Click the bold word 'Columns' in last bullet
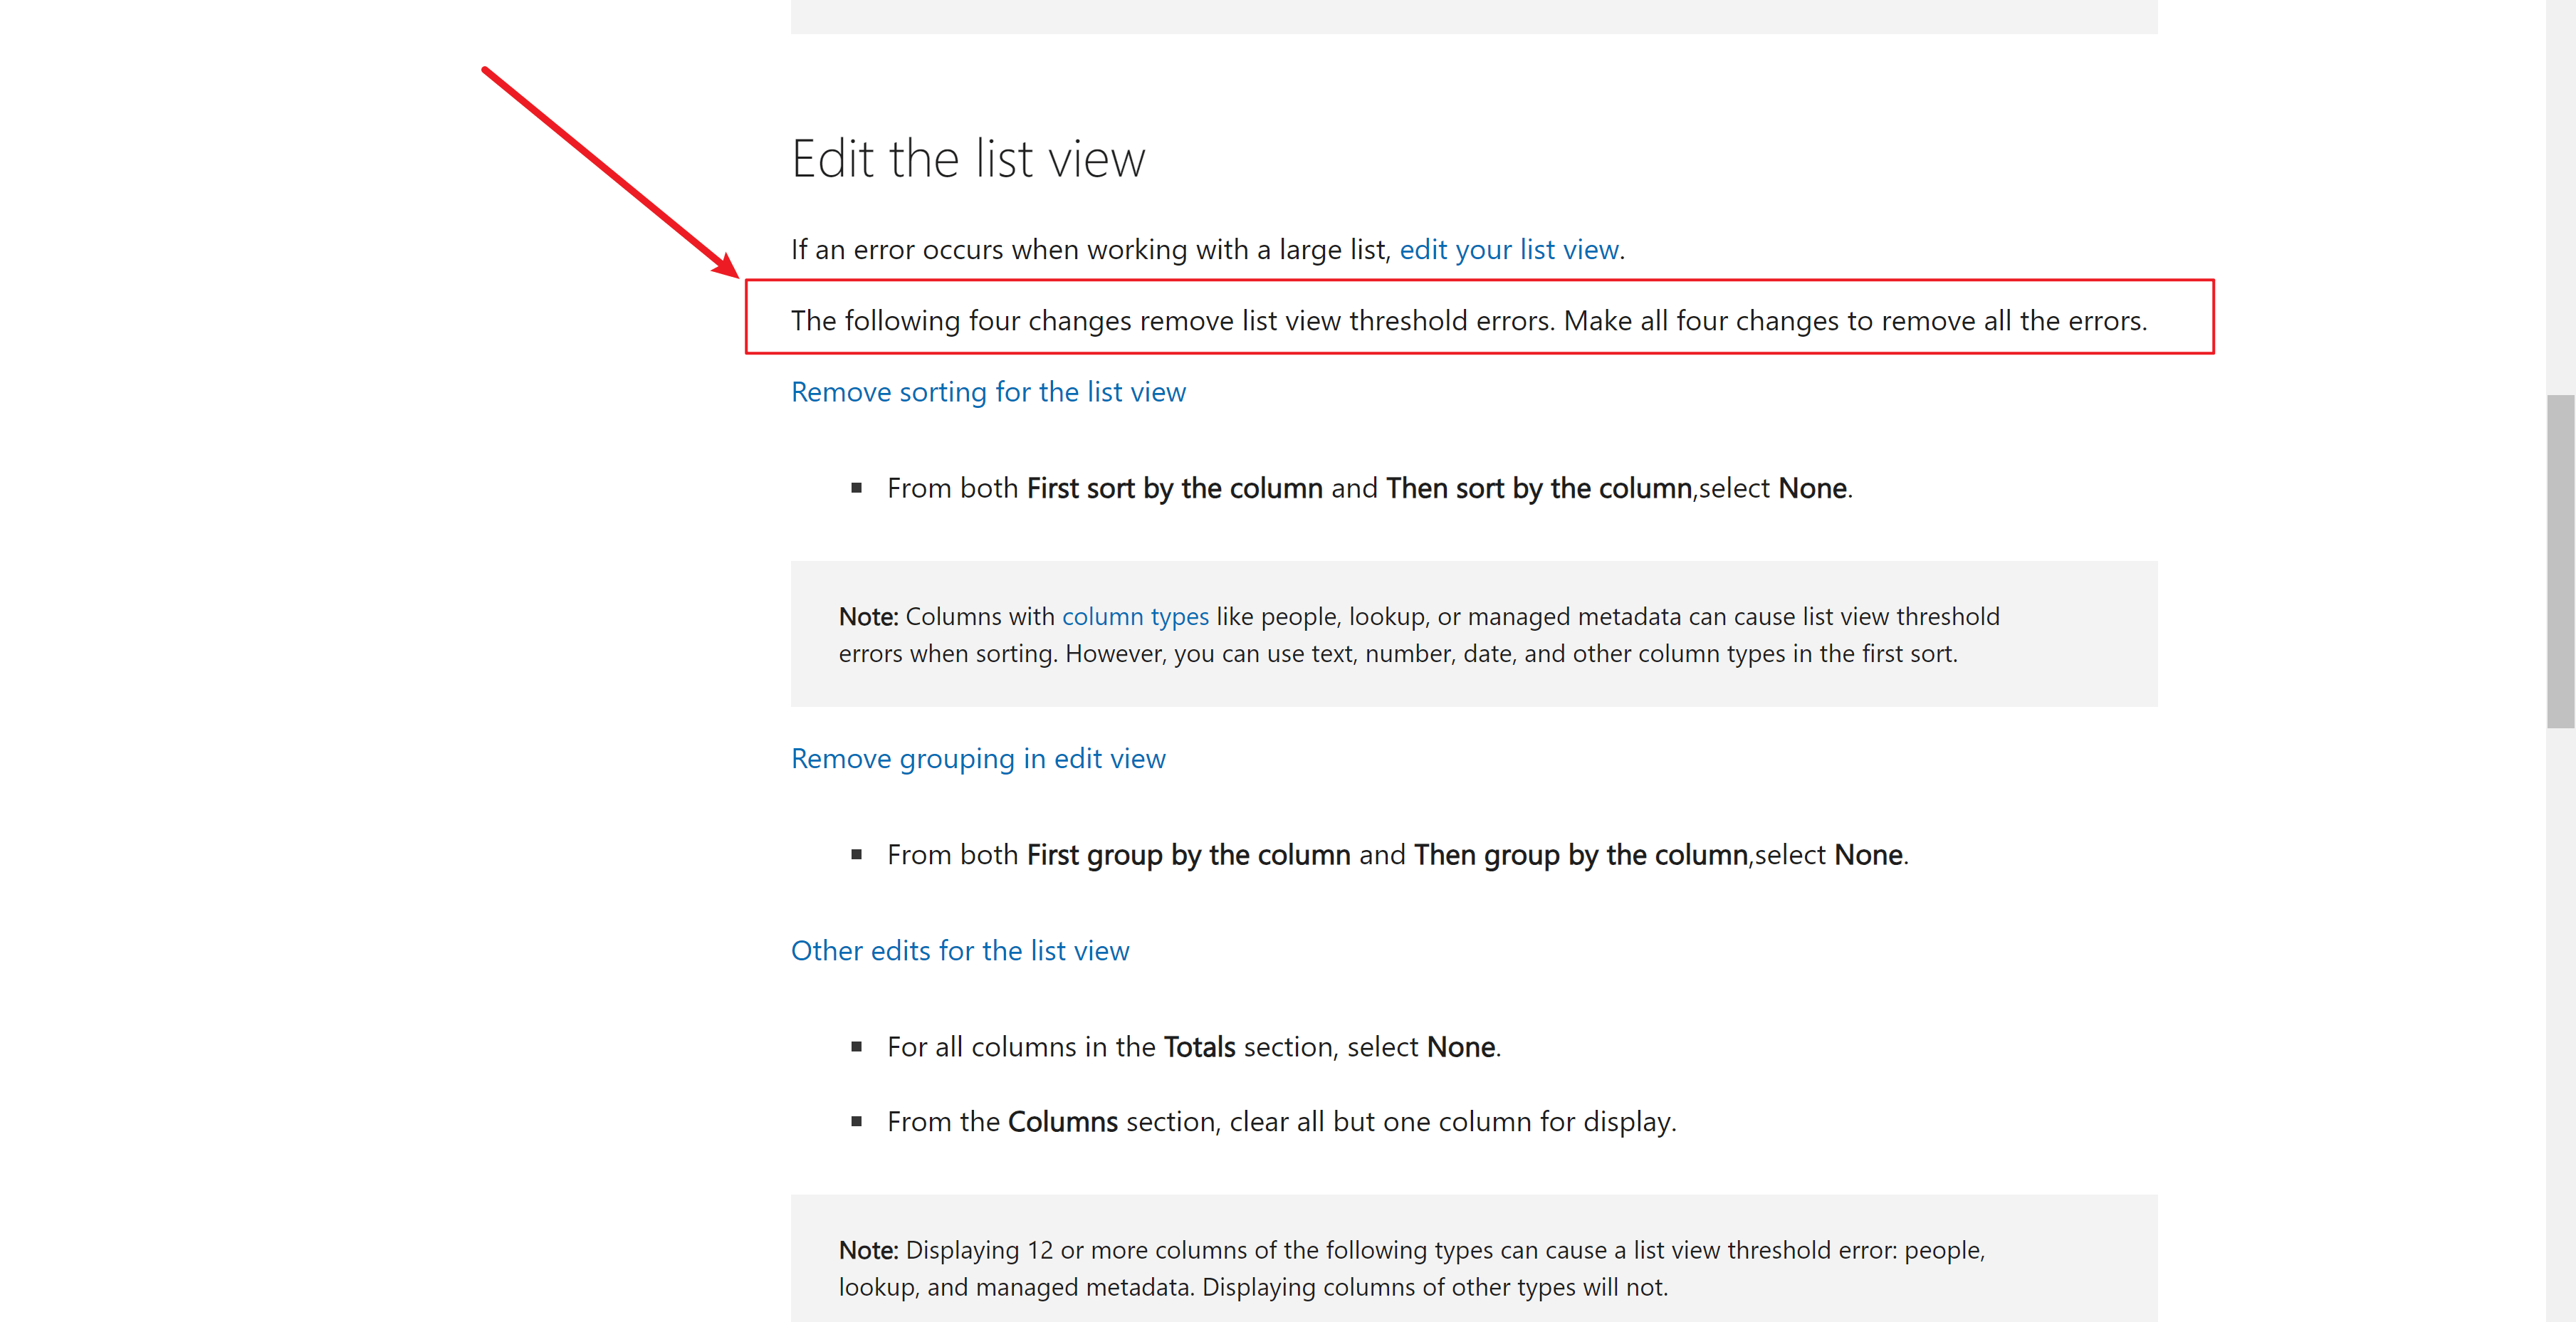Screen dimensions: 2576x1322 [x=1063, y=1122]
